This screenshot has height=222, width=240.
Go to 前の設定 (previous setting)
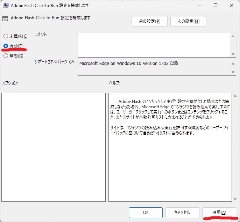(149, 21)
